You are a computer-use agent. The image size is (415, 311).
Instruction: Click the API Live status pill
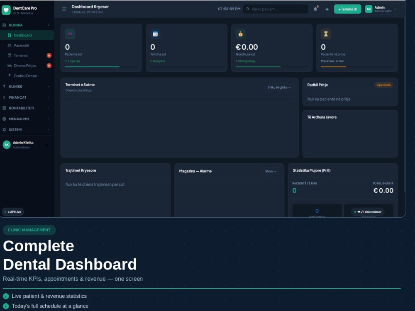(x=13, y=212)
